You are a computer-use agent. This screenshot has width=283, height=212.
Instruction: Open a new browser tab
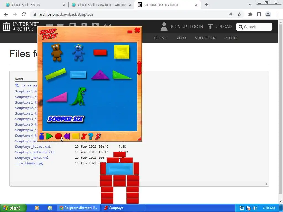[207, 5]
